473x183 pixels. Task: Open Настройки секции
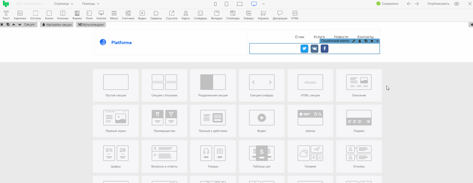[x=57, y=25]
